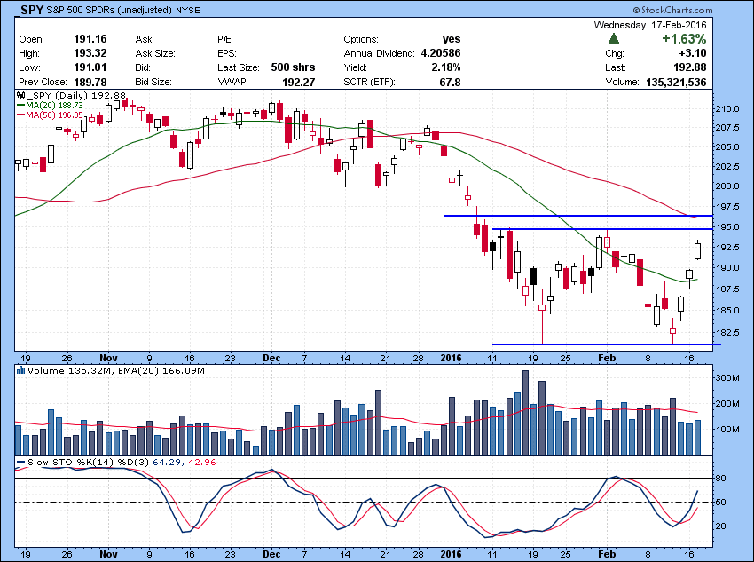Click the High value 193.32
The height and width of the screenshot is (562, 754).
pos(90,53)
